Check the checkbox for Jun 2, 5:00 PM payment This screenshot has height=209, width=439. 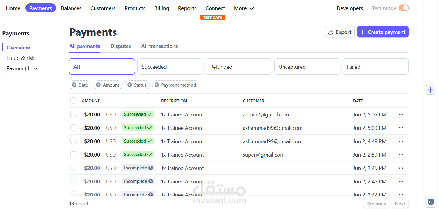click(73, 128)
